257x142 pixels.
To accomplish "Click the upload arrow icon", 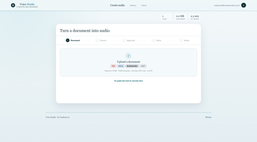I will pos(128,56).
